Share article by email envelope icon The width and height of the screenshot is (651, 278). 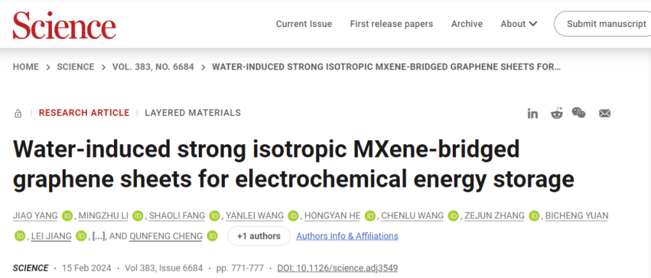coord(605,113)
